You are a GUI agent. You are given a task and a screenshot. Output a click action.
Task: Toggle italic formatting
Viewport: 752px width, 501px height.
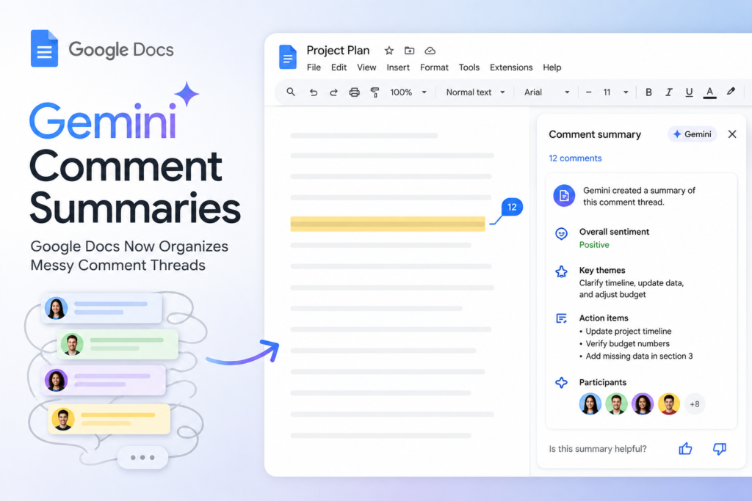click(668, 92)
